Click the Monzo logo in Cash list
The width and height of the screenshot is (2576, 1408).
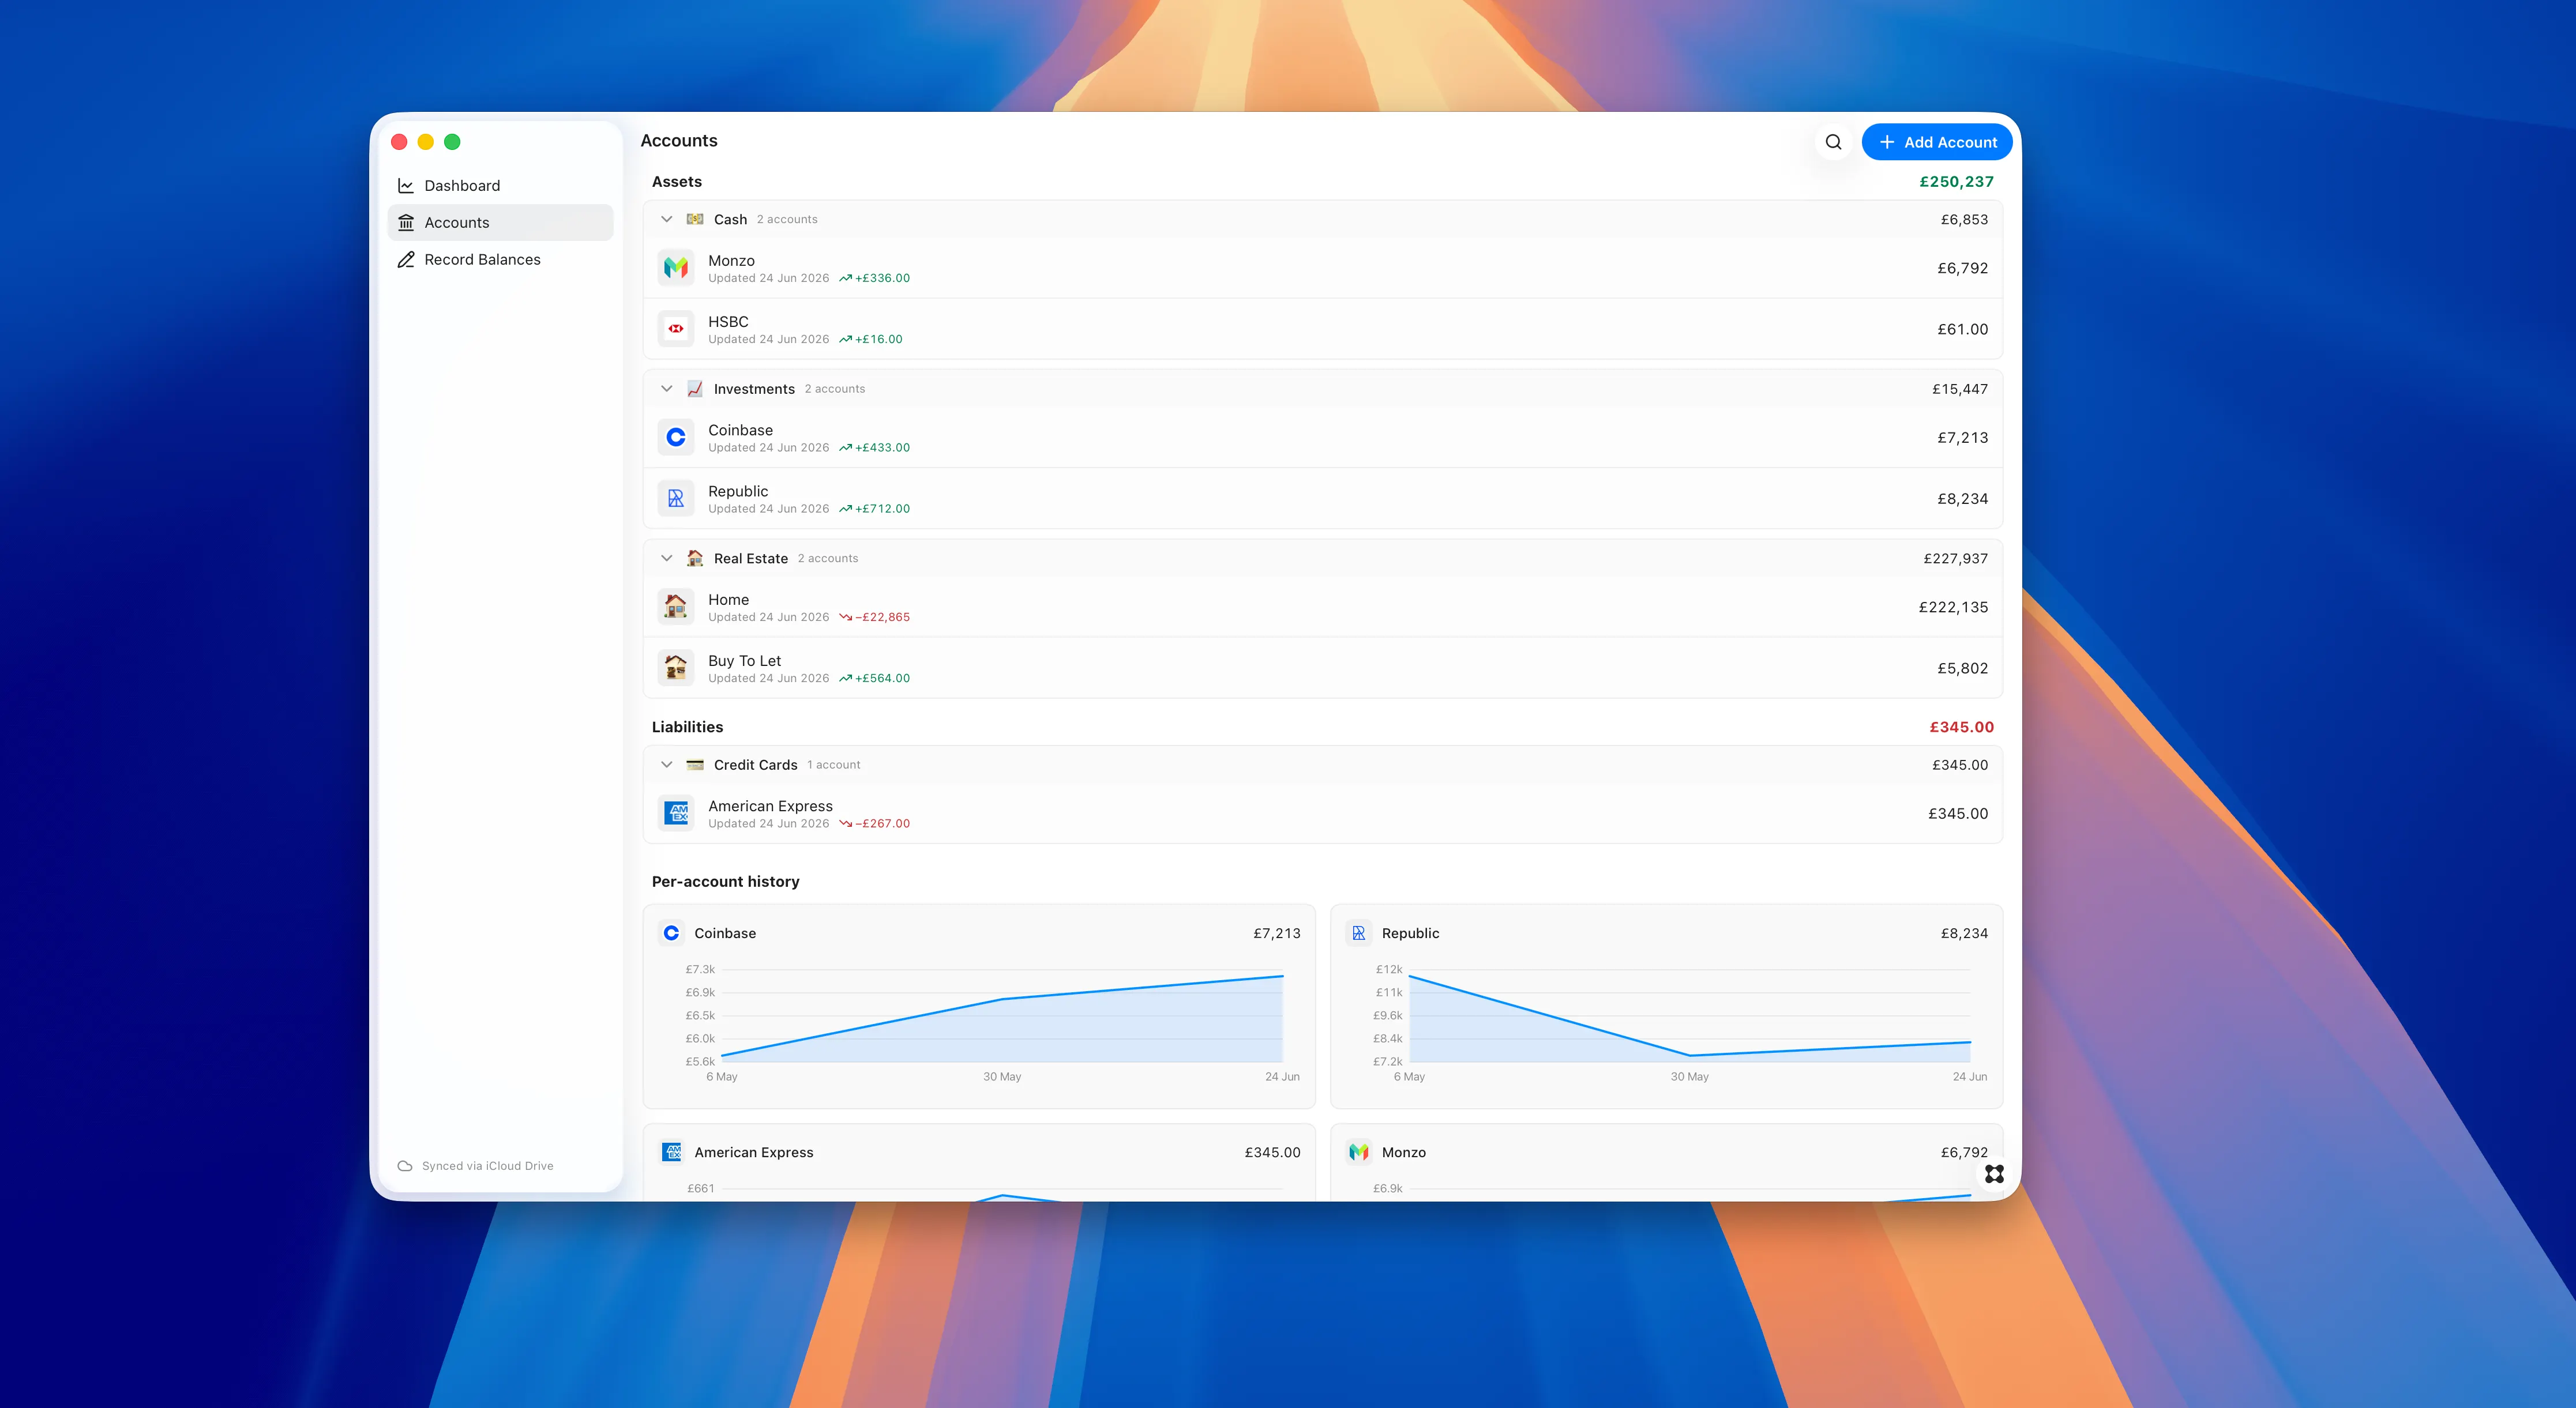pos(676,268)
